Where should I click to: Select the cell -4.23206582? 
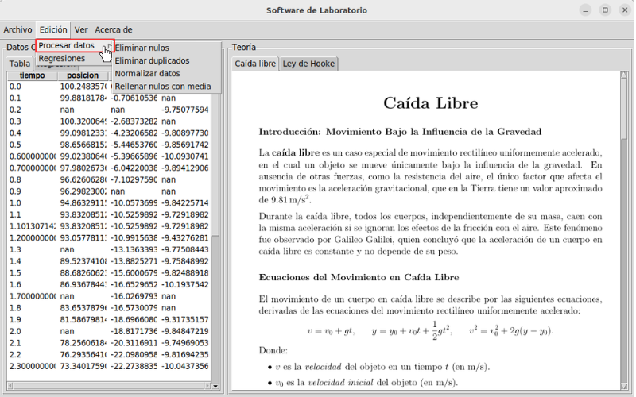pos(134,133)
